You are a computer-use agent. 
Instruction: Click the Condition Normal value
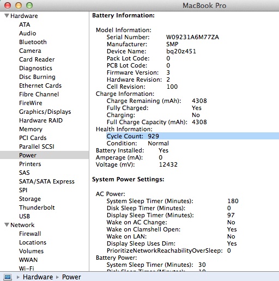point(158,143)
